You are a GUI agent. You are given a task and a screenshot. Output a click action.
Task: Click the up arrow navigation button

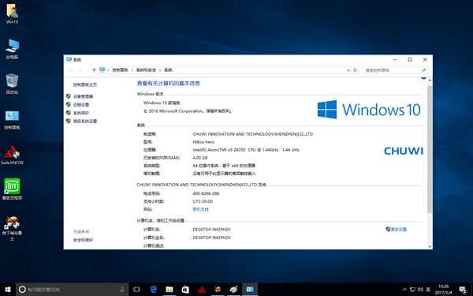pyautogui.click(x=94, y=70)
